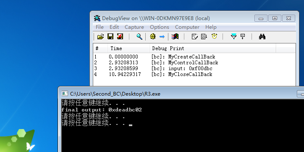Close the DebugView window
This screenshot has height=152, width=304.
tap(289, 18)
